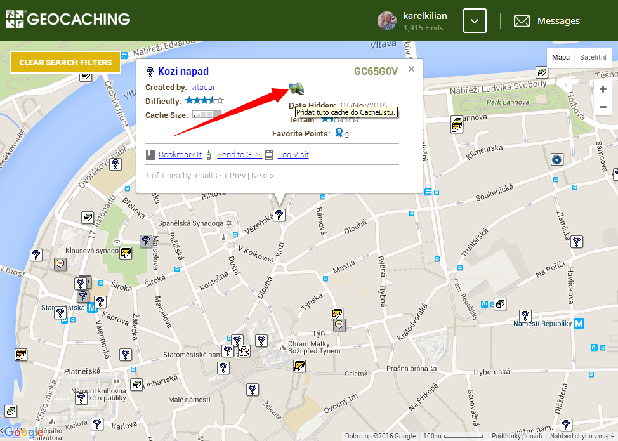Select mystery marker near Dlážděná
The width and height of the screenshot is (618, 441).
[566, 425]
